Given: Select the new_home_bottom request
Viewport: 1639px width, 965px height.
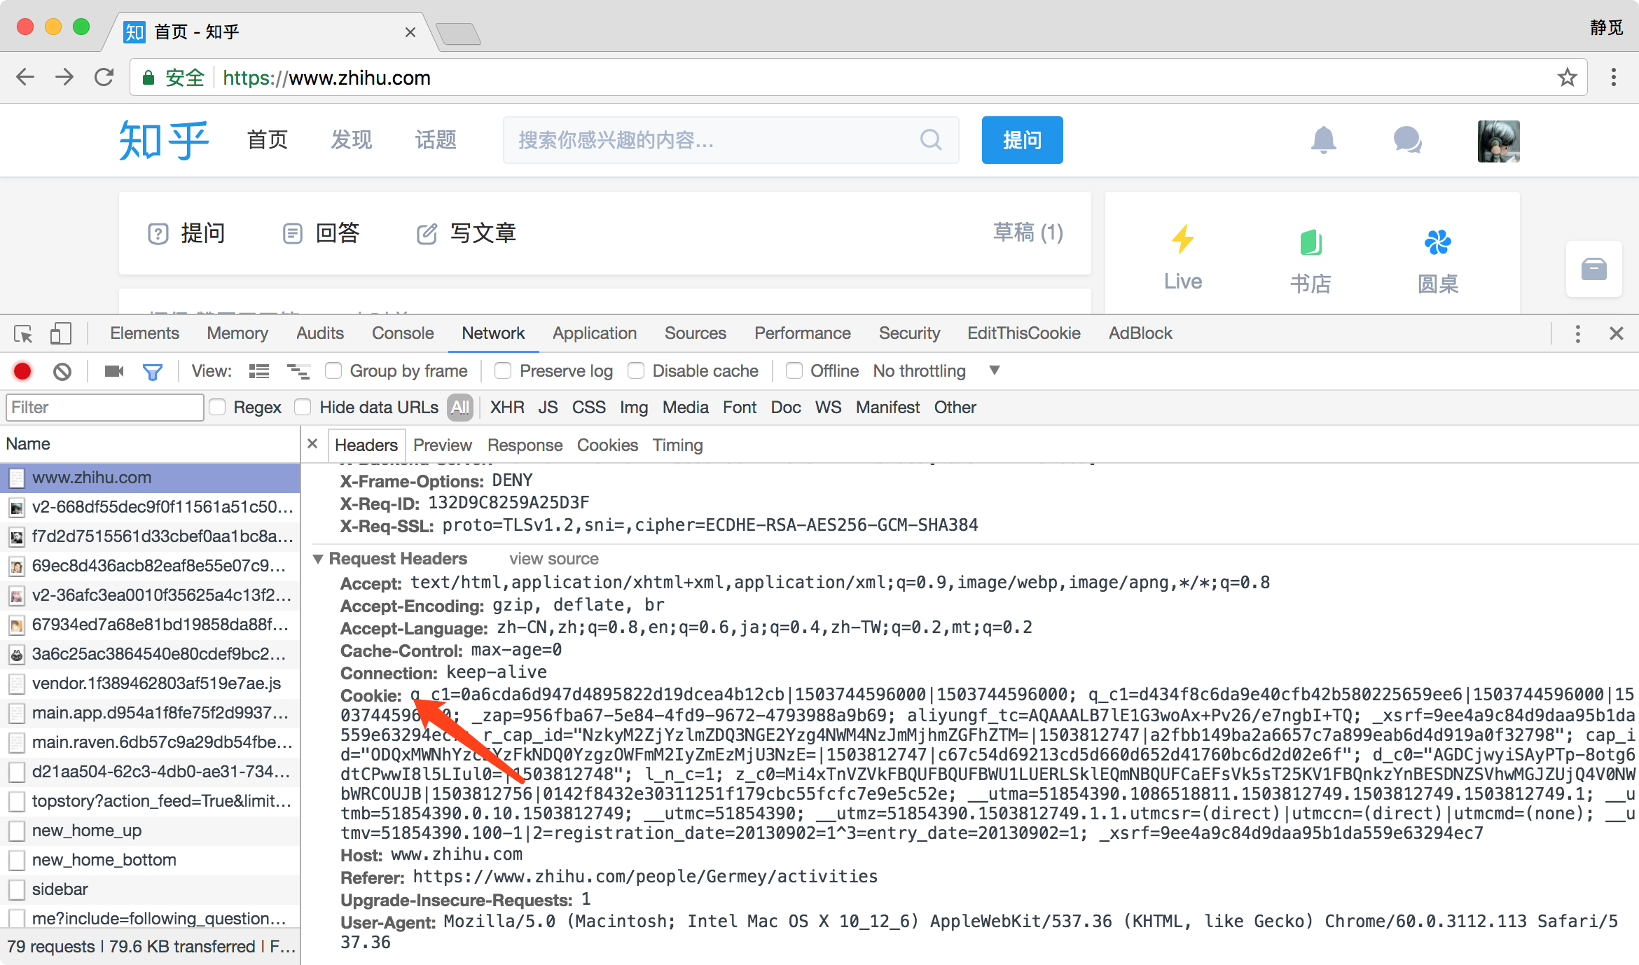Looking at the screenshot, I should [150, 860].
